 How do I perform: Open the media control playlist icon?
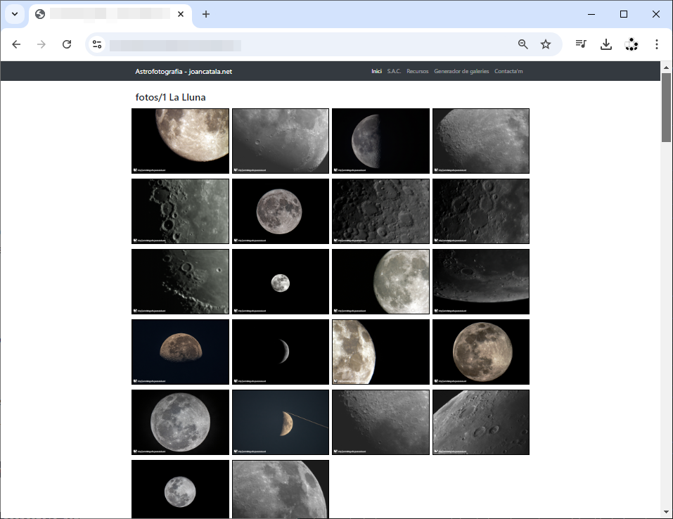[x=581, y=44]
